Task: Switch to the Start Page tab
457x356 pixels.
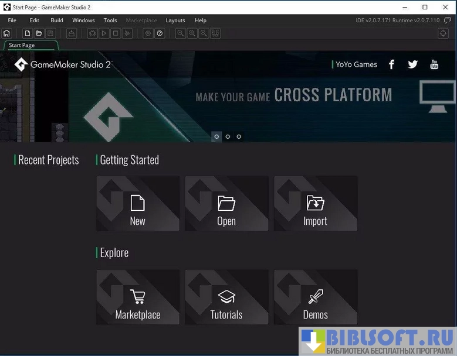Action: (x=22, y=45)
